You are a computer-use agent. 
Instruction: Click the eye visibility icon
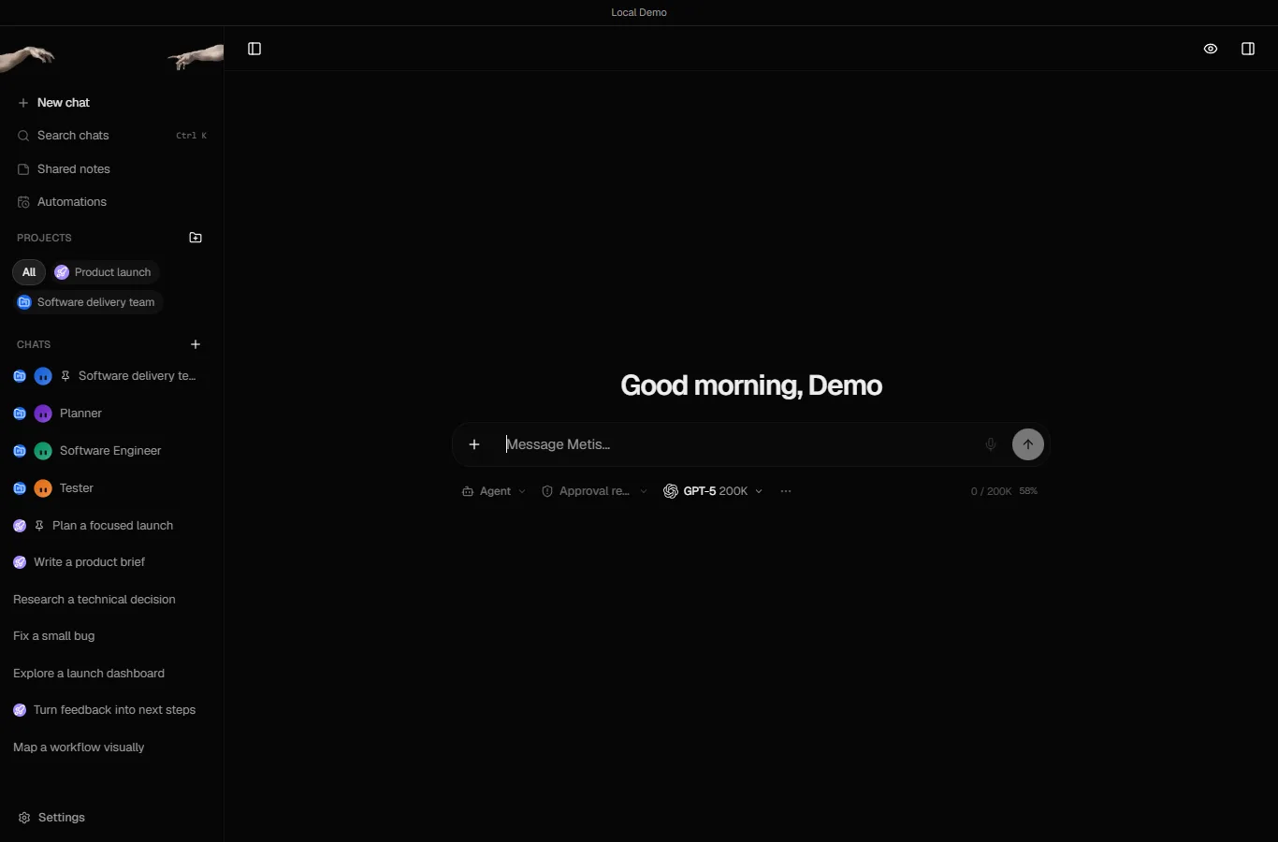tap(1211, 49)
